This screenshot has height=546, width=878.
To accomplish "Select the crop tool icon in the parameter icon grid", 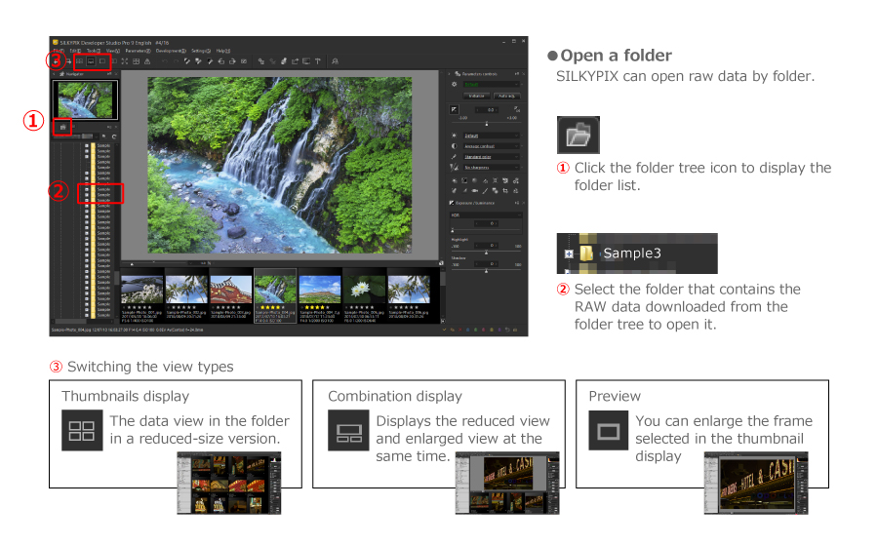I will pyautogui.click(x=505, y=191).
